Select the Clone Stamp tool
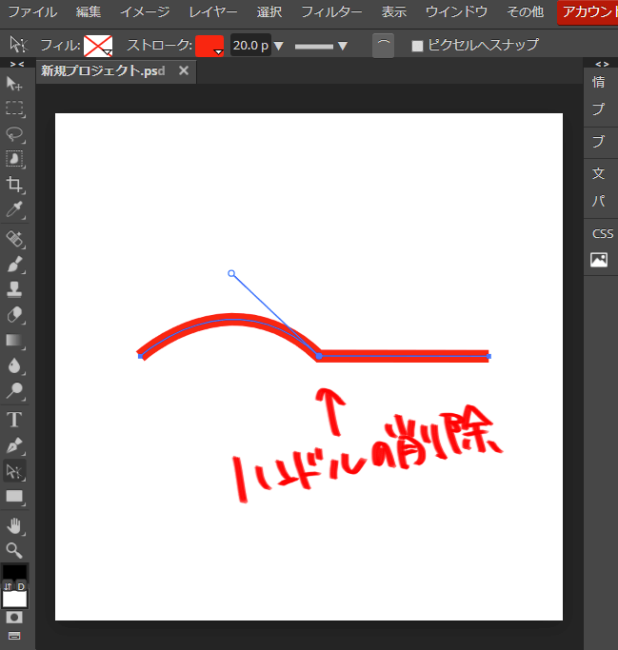Viewport: 618px width, 650px height. [14, 289]
